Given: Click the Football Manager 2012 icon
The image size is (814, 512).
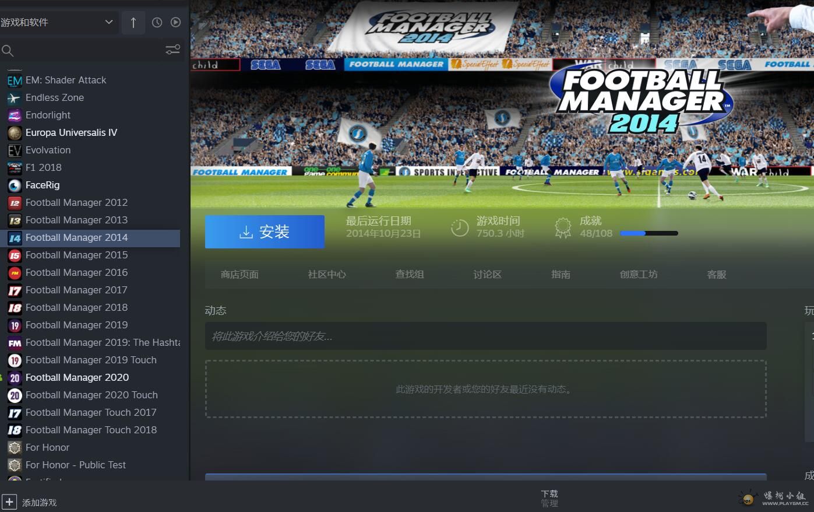Looking at the screenshot, I should [15, 202].
